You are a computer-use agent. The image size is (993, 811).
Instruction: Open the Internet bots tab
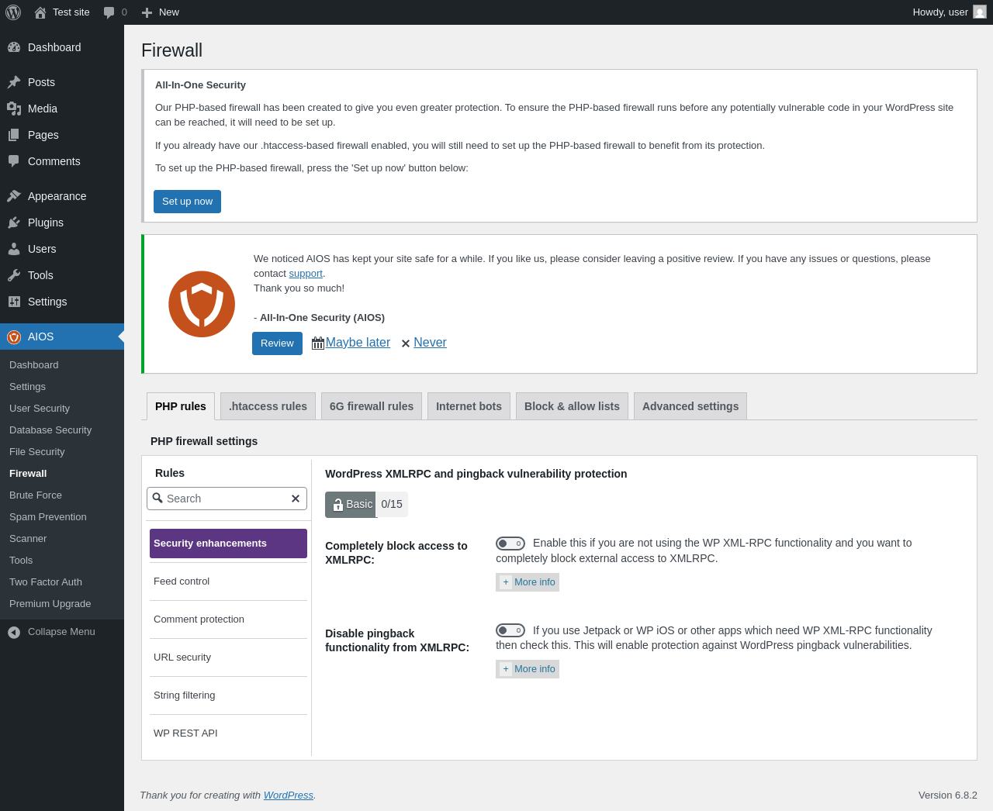(x=469, y=406)
